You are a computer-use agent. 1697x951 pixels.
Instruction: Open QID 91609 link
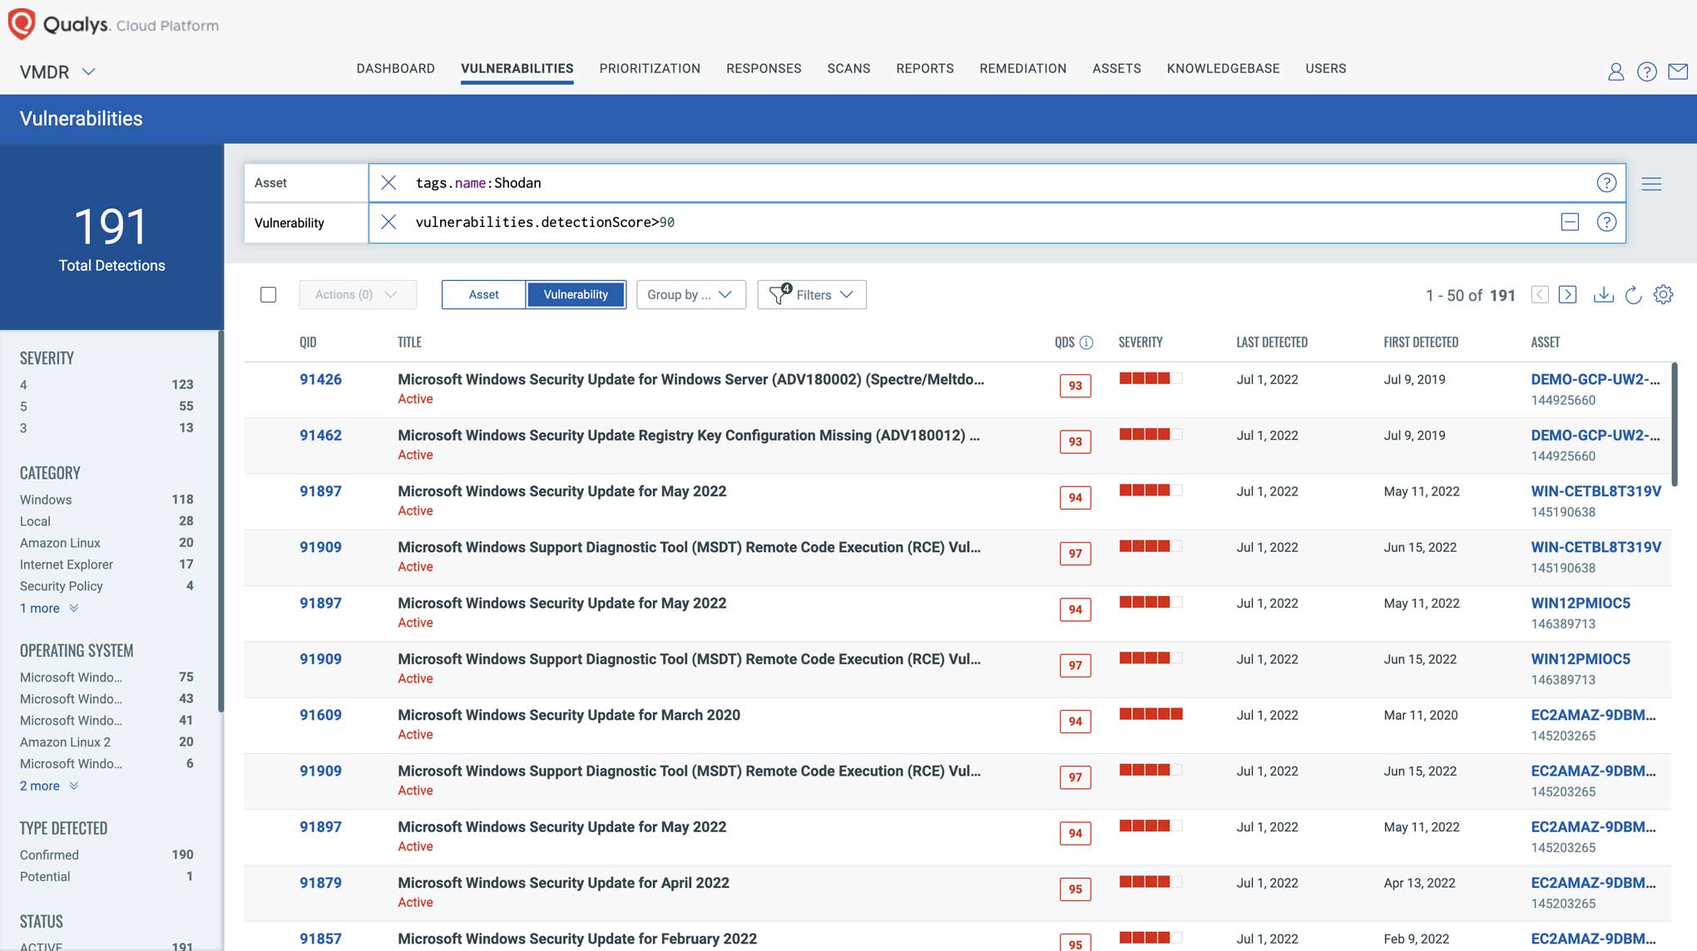pos(320,715)
